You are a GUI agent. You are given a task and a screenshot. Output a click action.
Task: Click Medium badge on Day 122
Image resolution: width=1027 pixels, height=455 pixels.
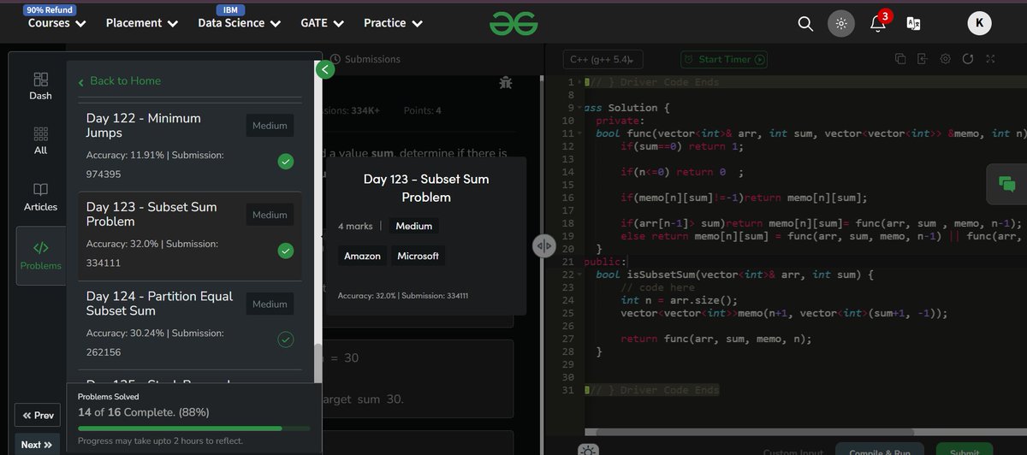tap(270, 126)
